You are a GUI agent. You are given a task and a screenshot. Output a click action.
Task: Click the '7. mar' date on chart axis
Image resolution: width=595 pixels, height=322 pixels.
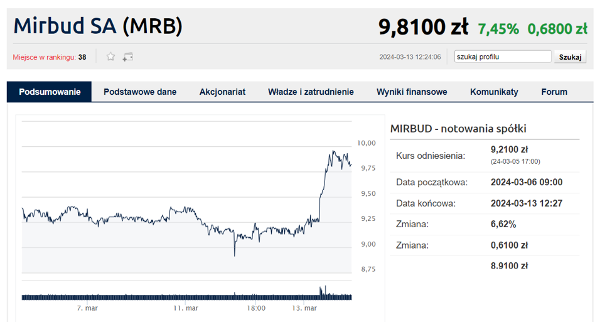click(87, 308)
